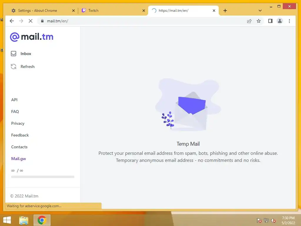Open the Chrome profile avatar

[280, 21]
